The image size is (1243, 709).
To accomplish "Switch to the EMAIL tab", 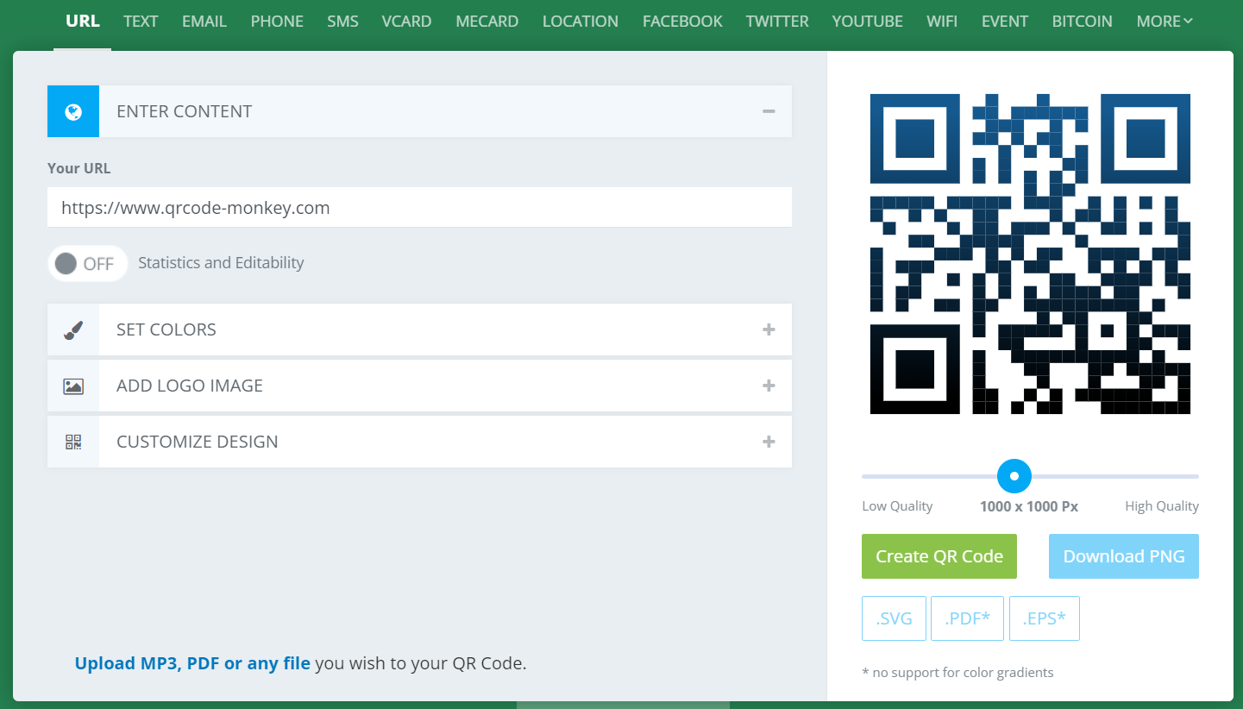I will click(204, 22).
